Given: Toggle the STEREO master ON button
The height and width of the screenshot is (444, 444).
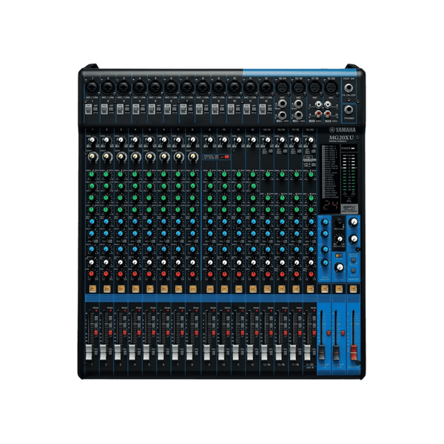Looking at the screenshot, I should tap(353, 289).
